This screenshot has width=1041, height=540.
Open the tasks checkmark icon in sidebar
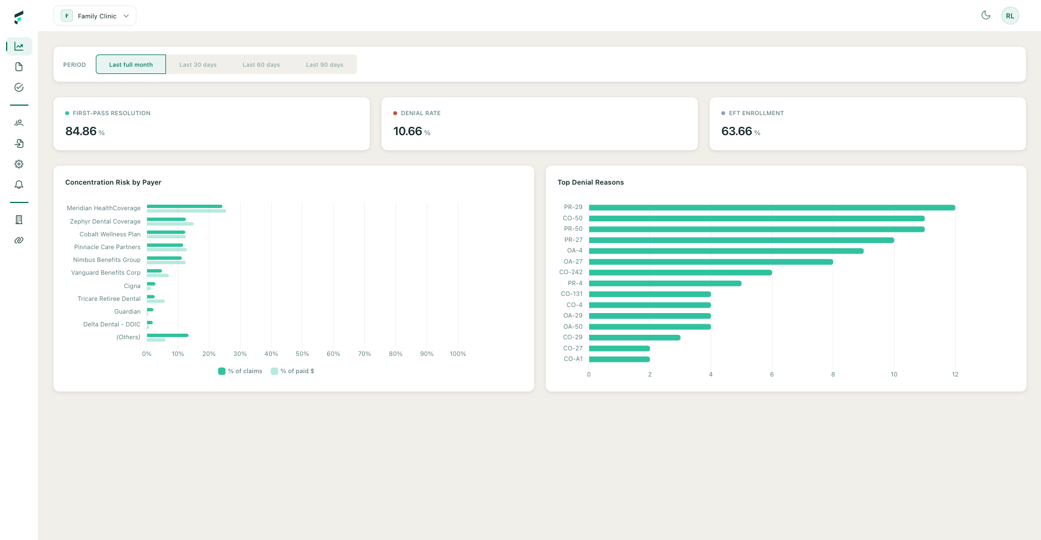(x=18, y=87)
